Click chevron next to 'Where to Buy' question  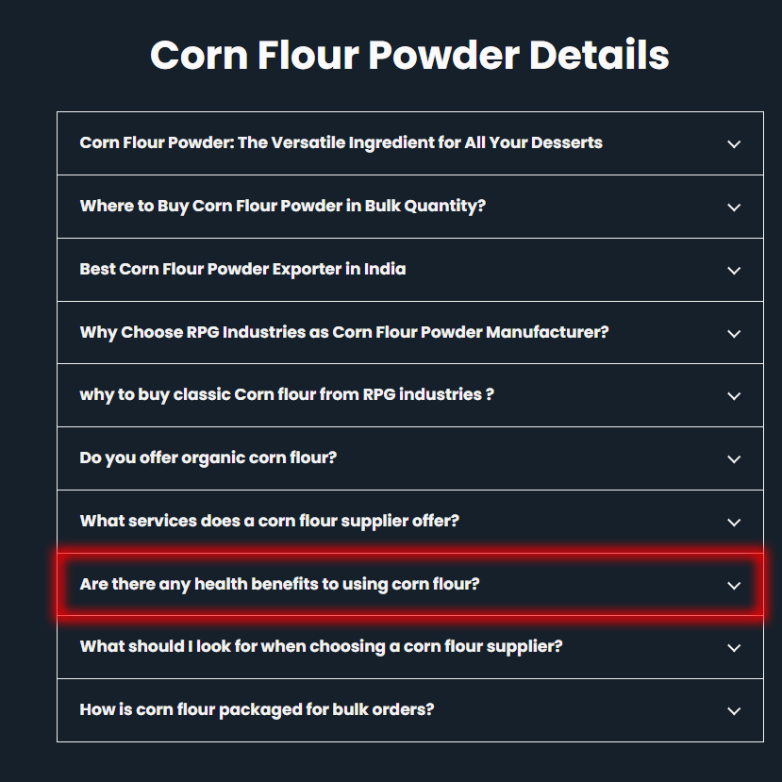click(x=734, y=208)
